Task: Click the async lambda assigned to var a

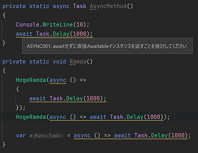Action: click(131, 135)
